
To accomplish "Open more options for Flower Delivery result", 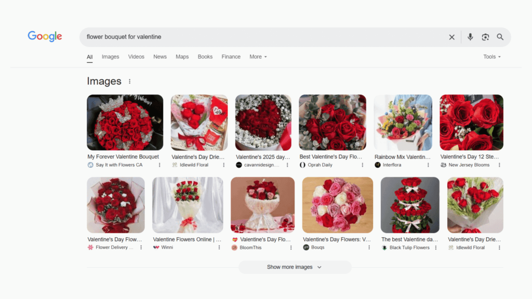I will [x=141, y=248].
